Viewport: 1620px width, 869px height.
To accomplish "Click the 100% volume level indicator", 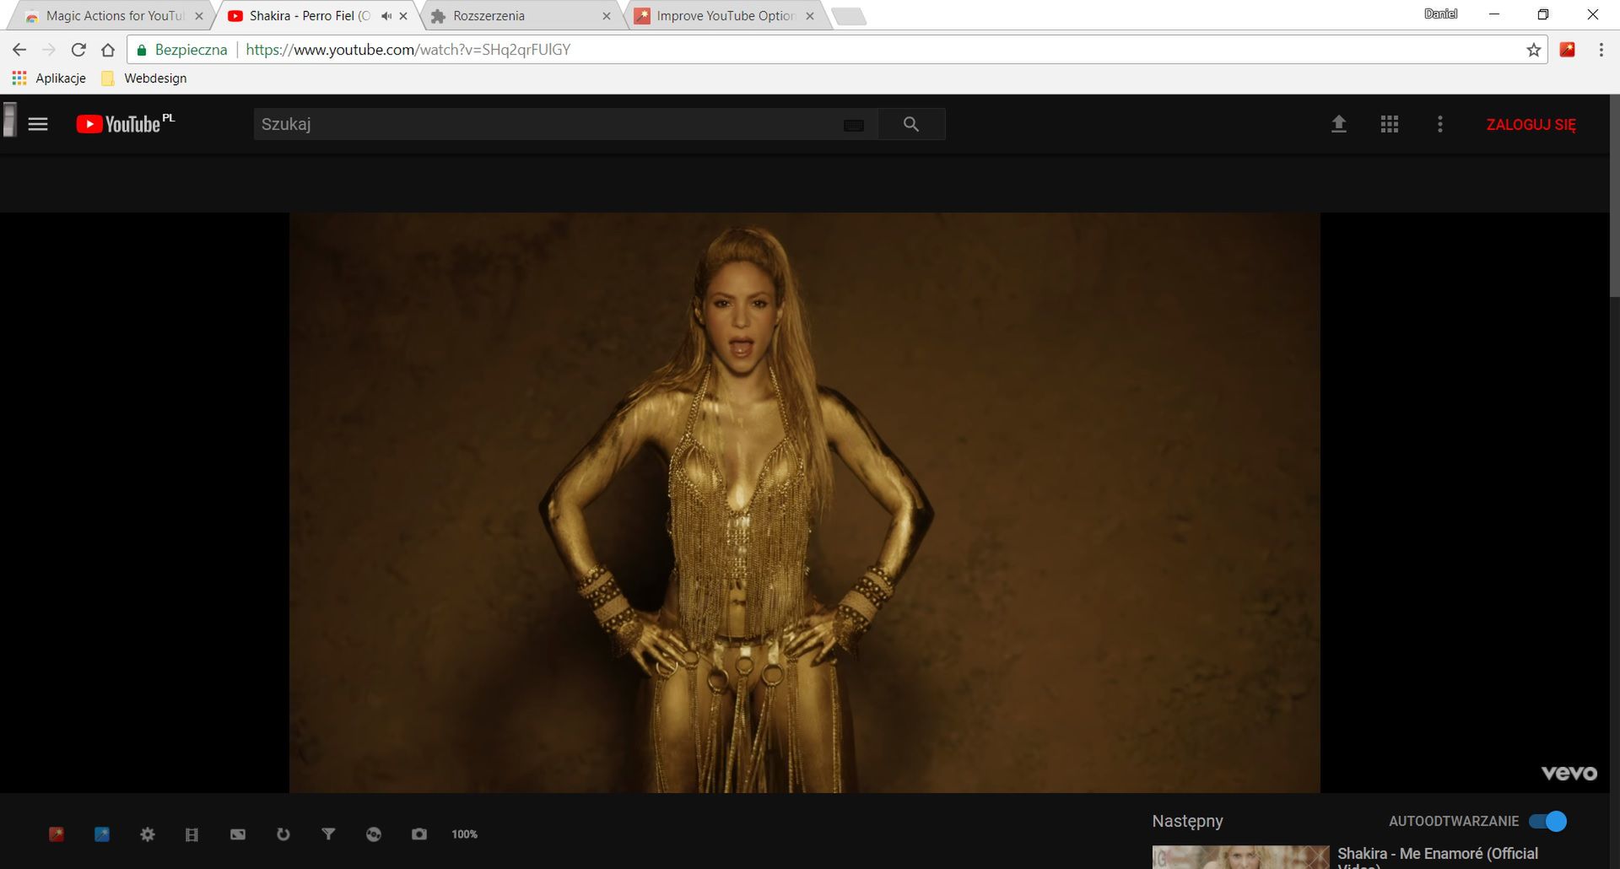I will pyautogui.click(x=463, y=834).
